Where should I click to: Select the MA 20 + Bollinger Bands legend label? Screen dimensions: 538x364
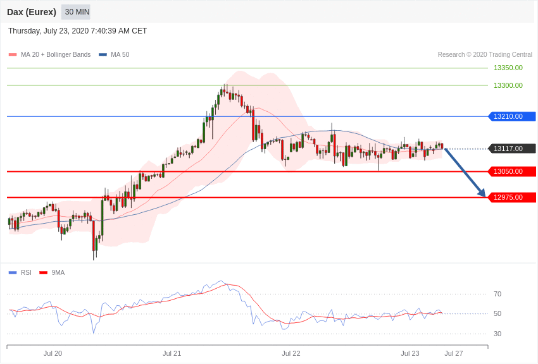[x=56, y=55]
